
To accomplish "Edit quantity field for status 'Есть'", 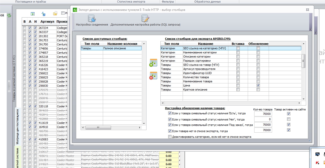I will click(x=263, y=114).
